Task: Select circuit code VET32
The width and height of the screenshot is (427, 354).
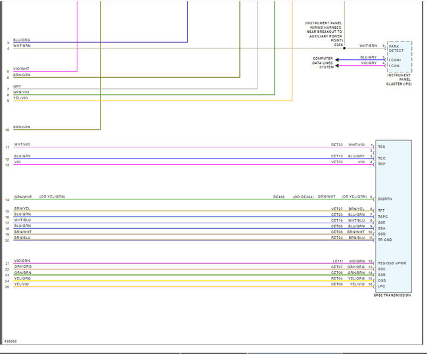Action: click(x=337, y=162)
